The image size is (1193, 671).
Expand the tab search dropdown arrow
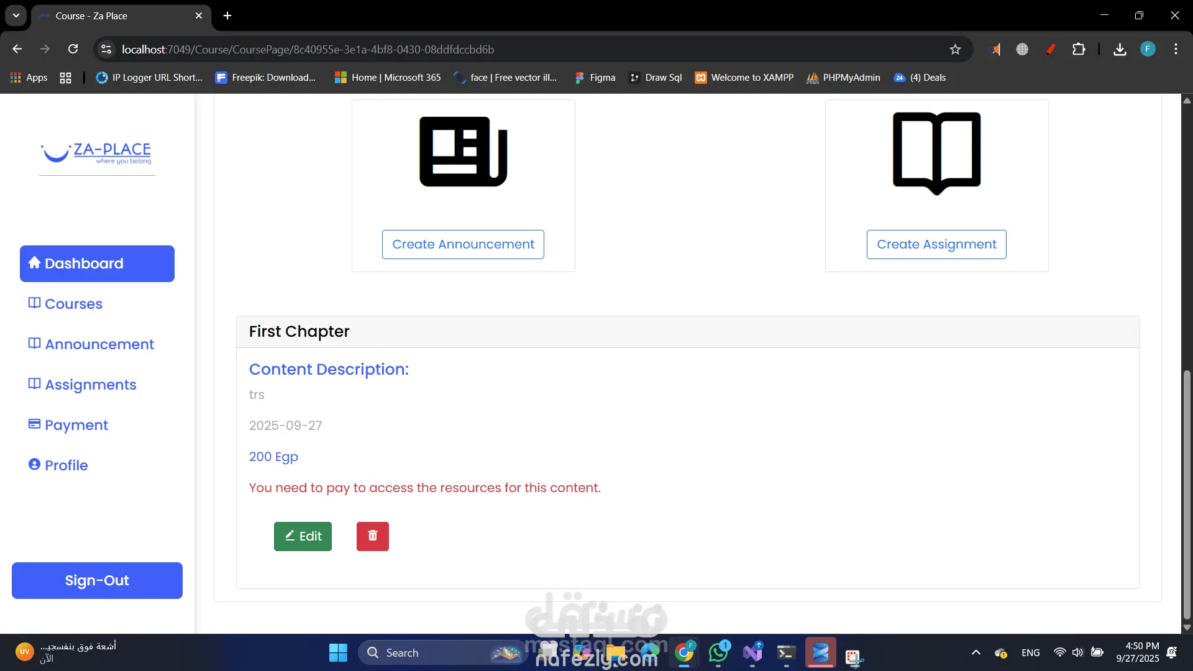[16, 16]
